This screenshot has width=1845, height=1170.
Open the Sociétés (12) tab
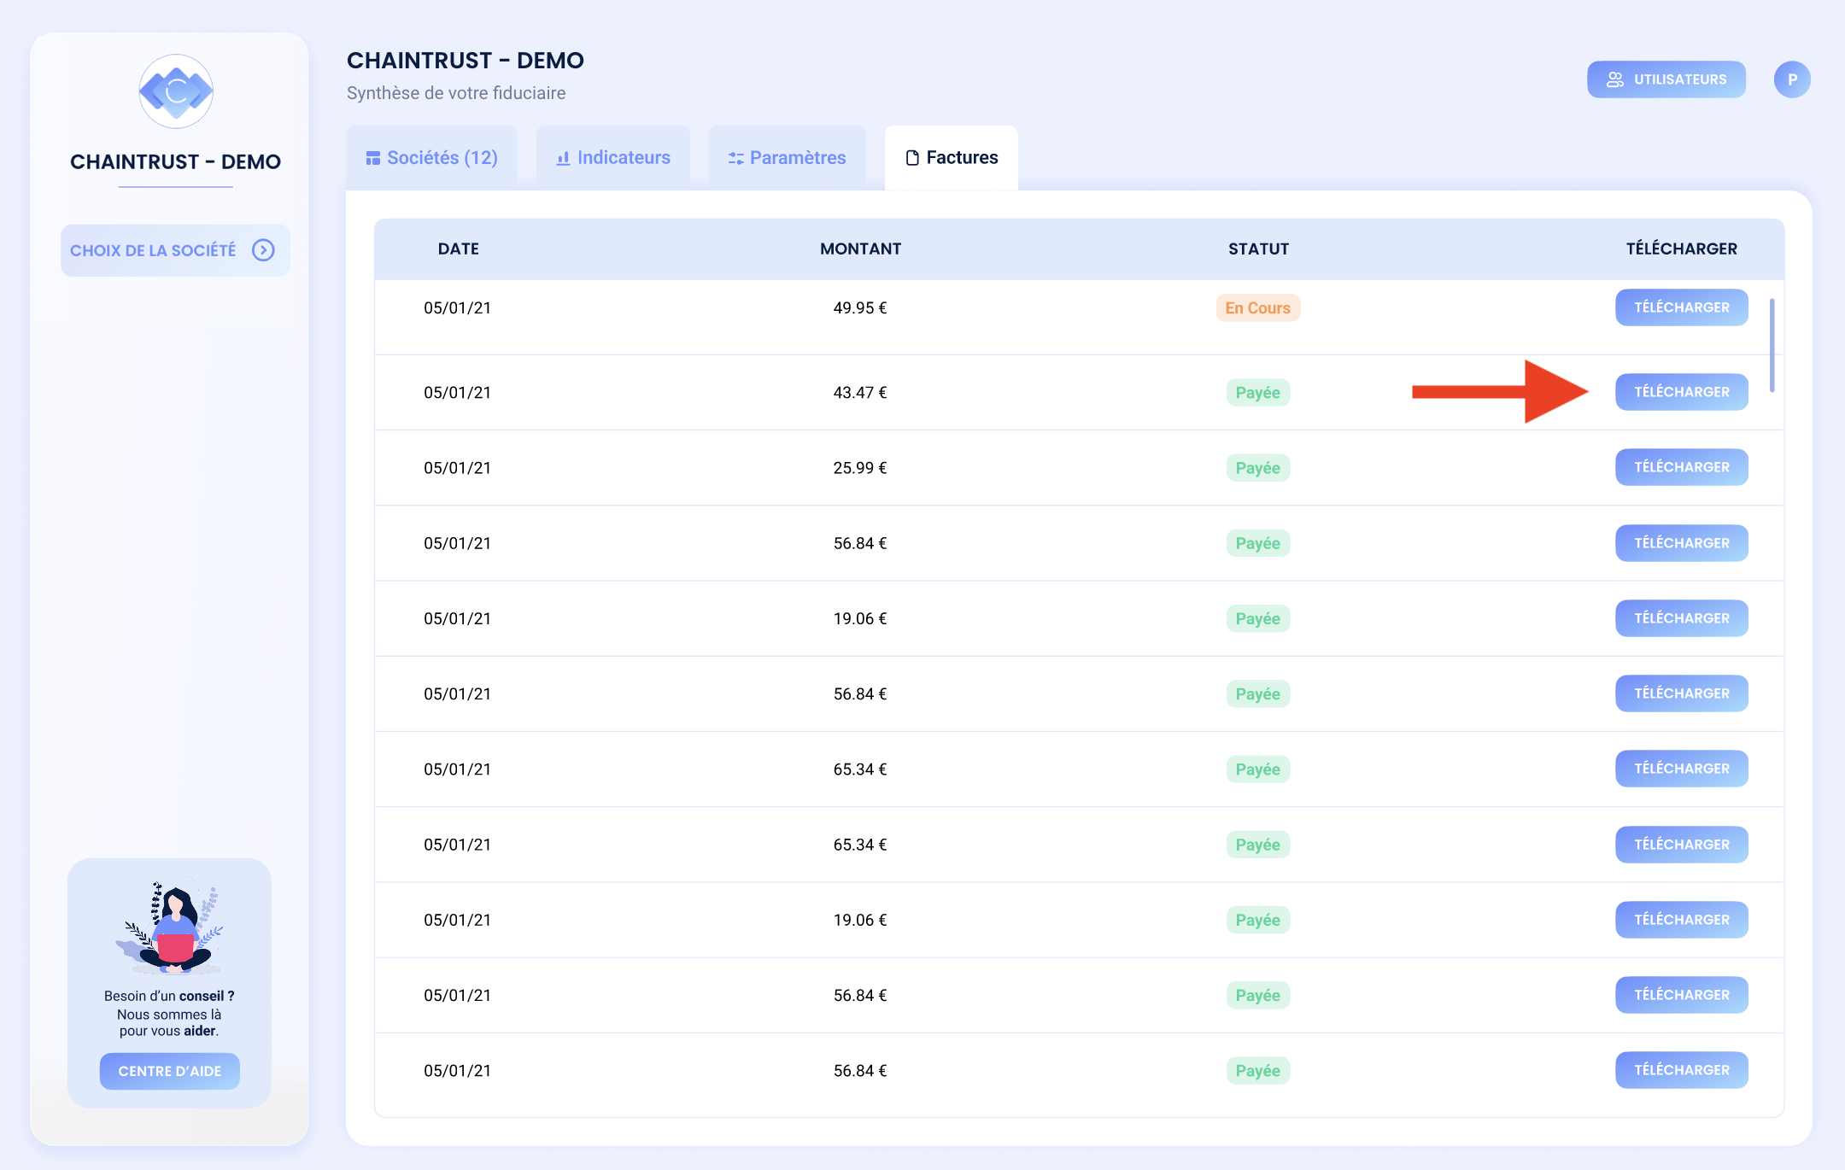431,158
